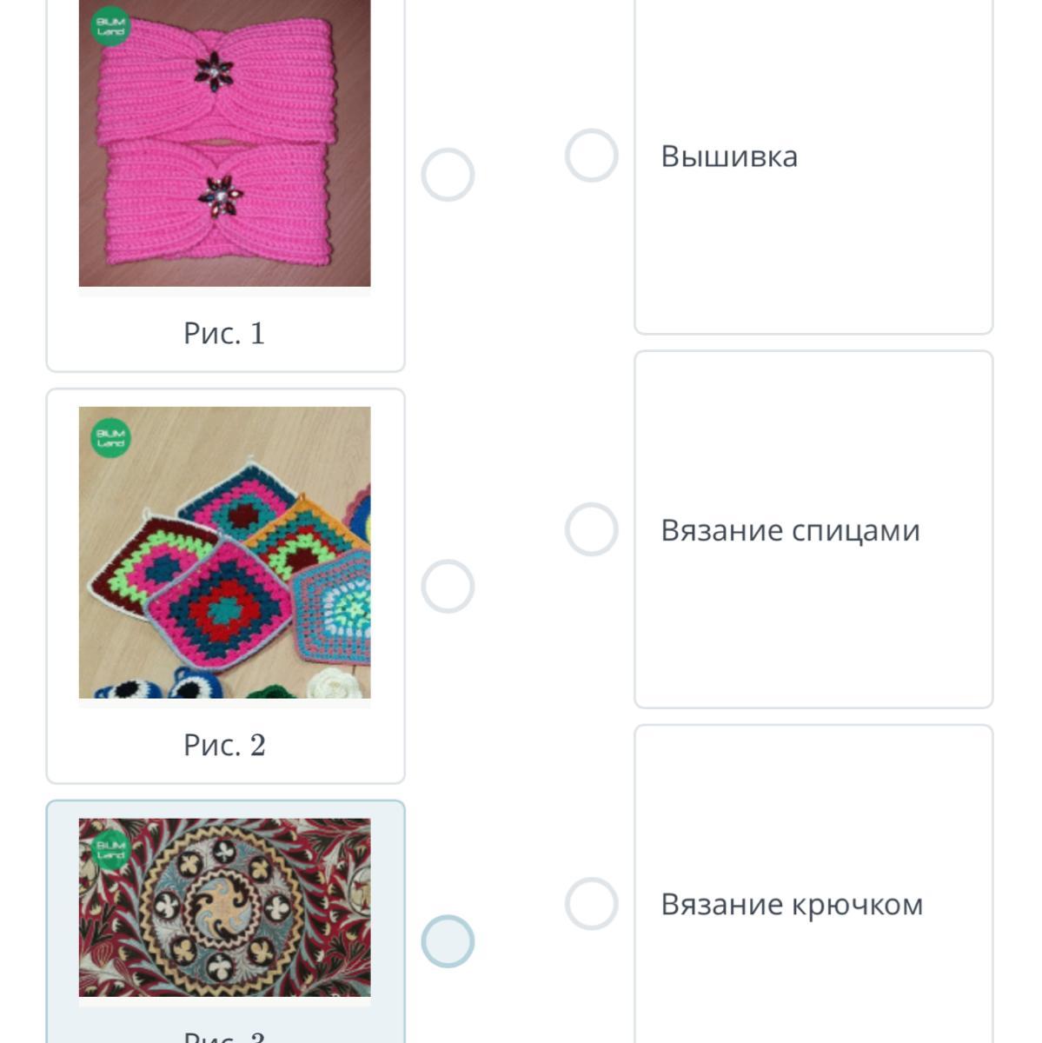Choose the radio circle beside Вязание спицами
This screenshot has width=1042, height=1043.
[591, 529]
